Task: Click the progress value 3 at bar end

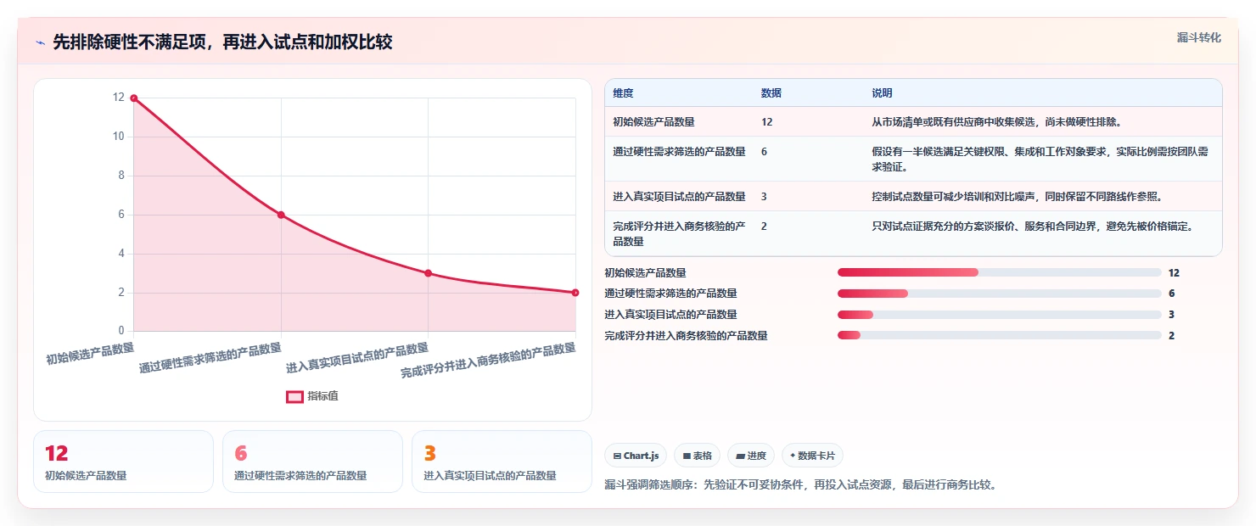Action: pyautogui.click(x=1171, y=315)
